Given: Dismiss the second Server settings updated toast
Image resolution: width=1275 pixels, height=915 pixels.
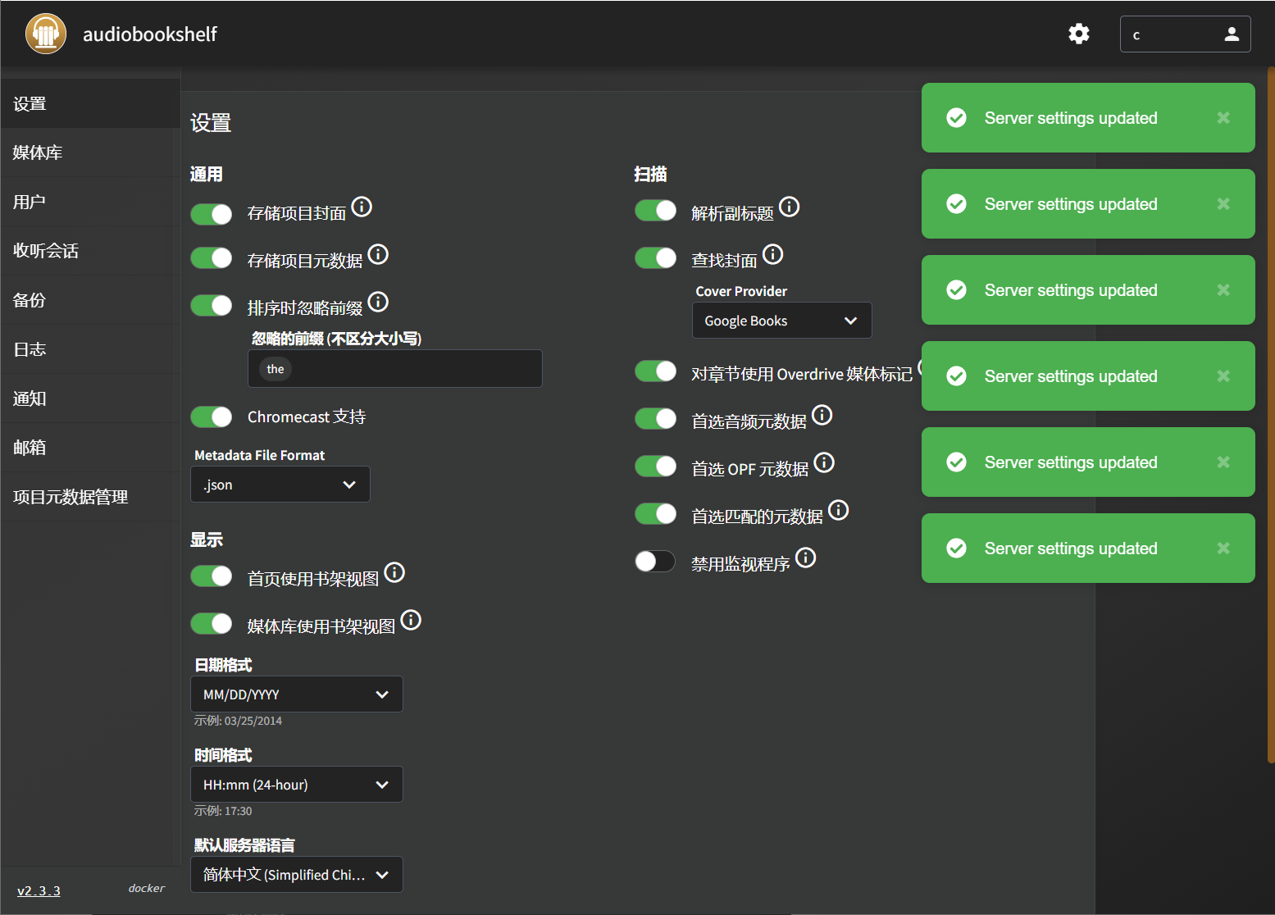Looking at the screenshot, I should pyautogui.click(x=1223, y=203).
